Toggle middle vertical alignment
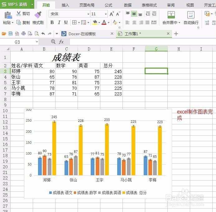Screen dimensions: 216x212 click(x=134, y=14)
